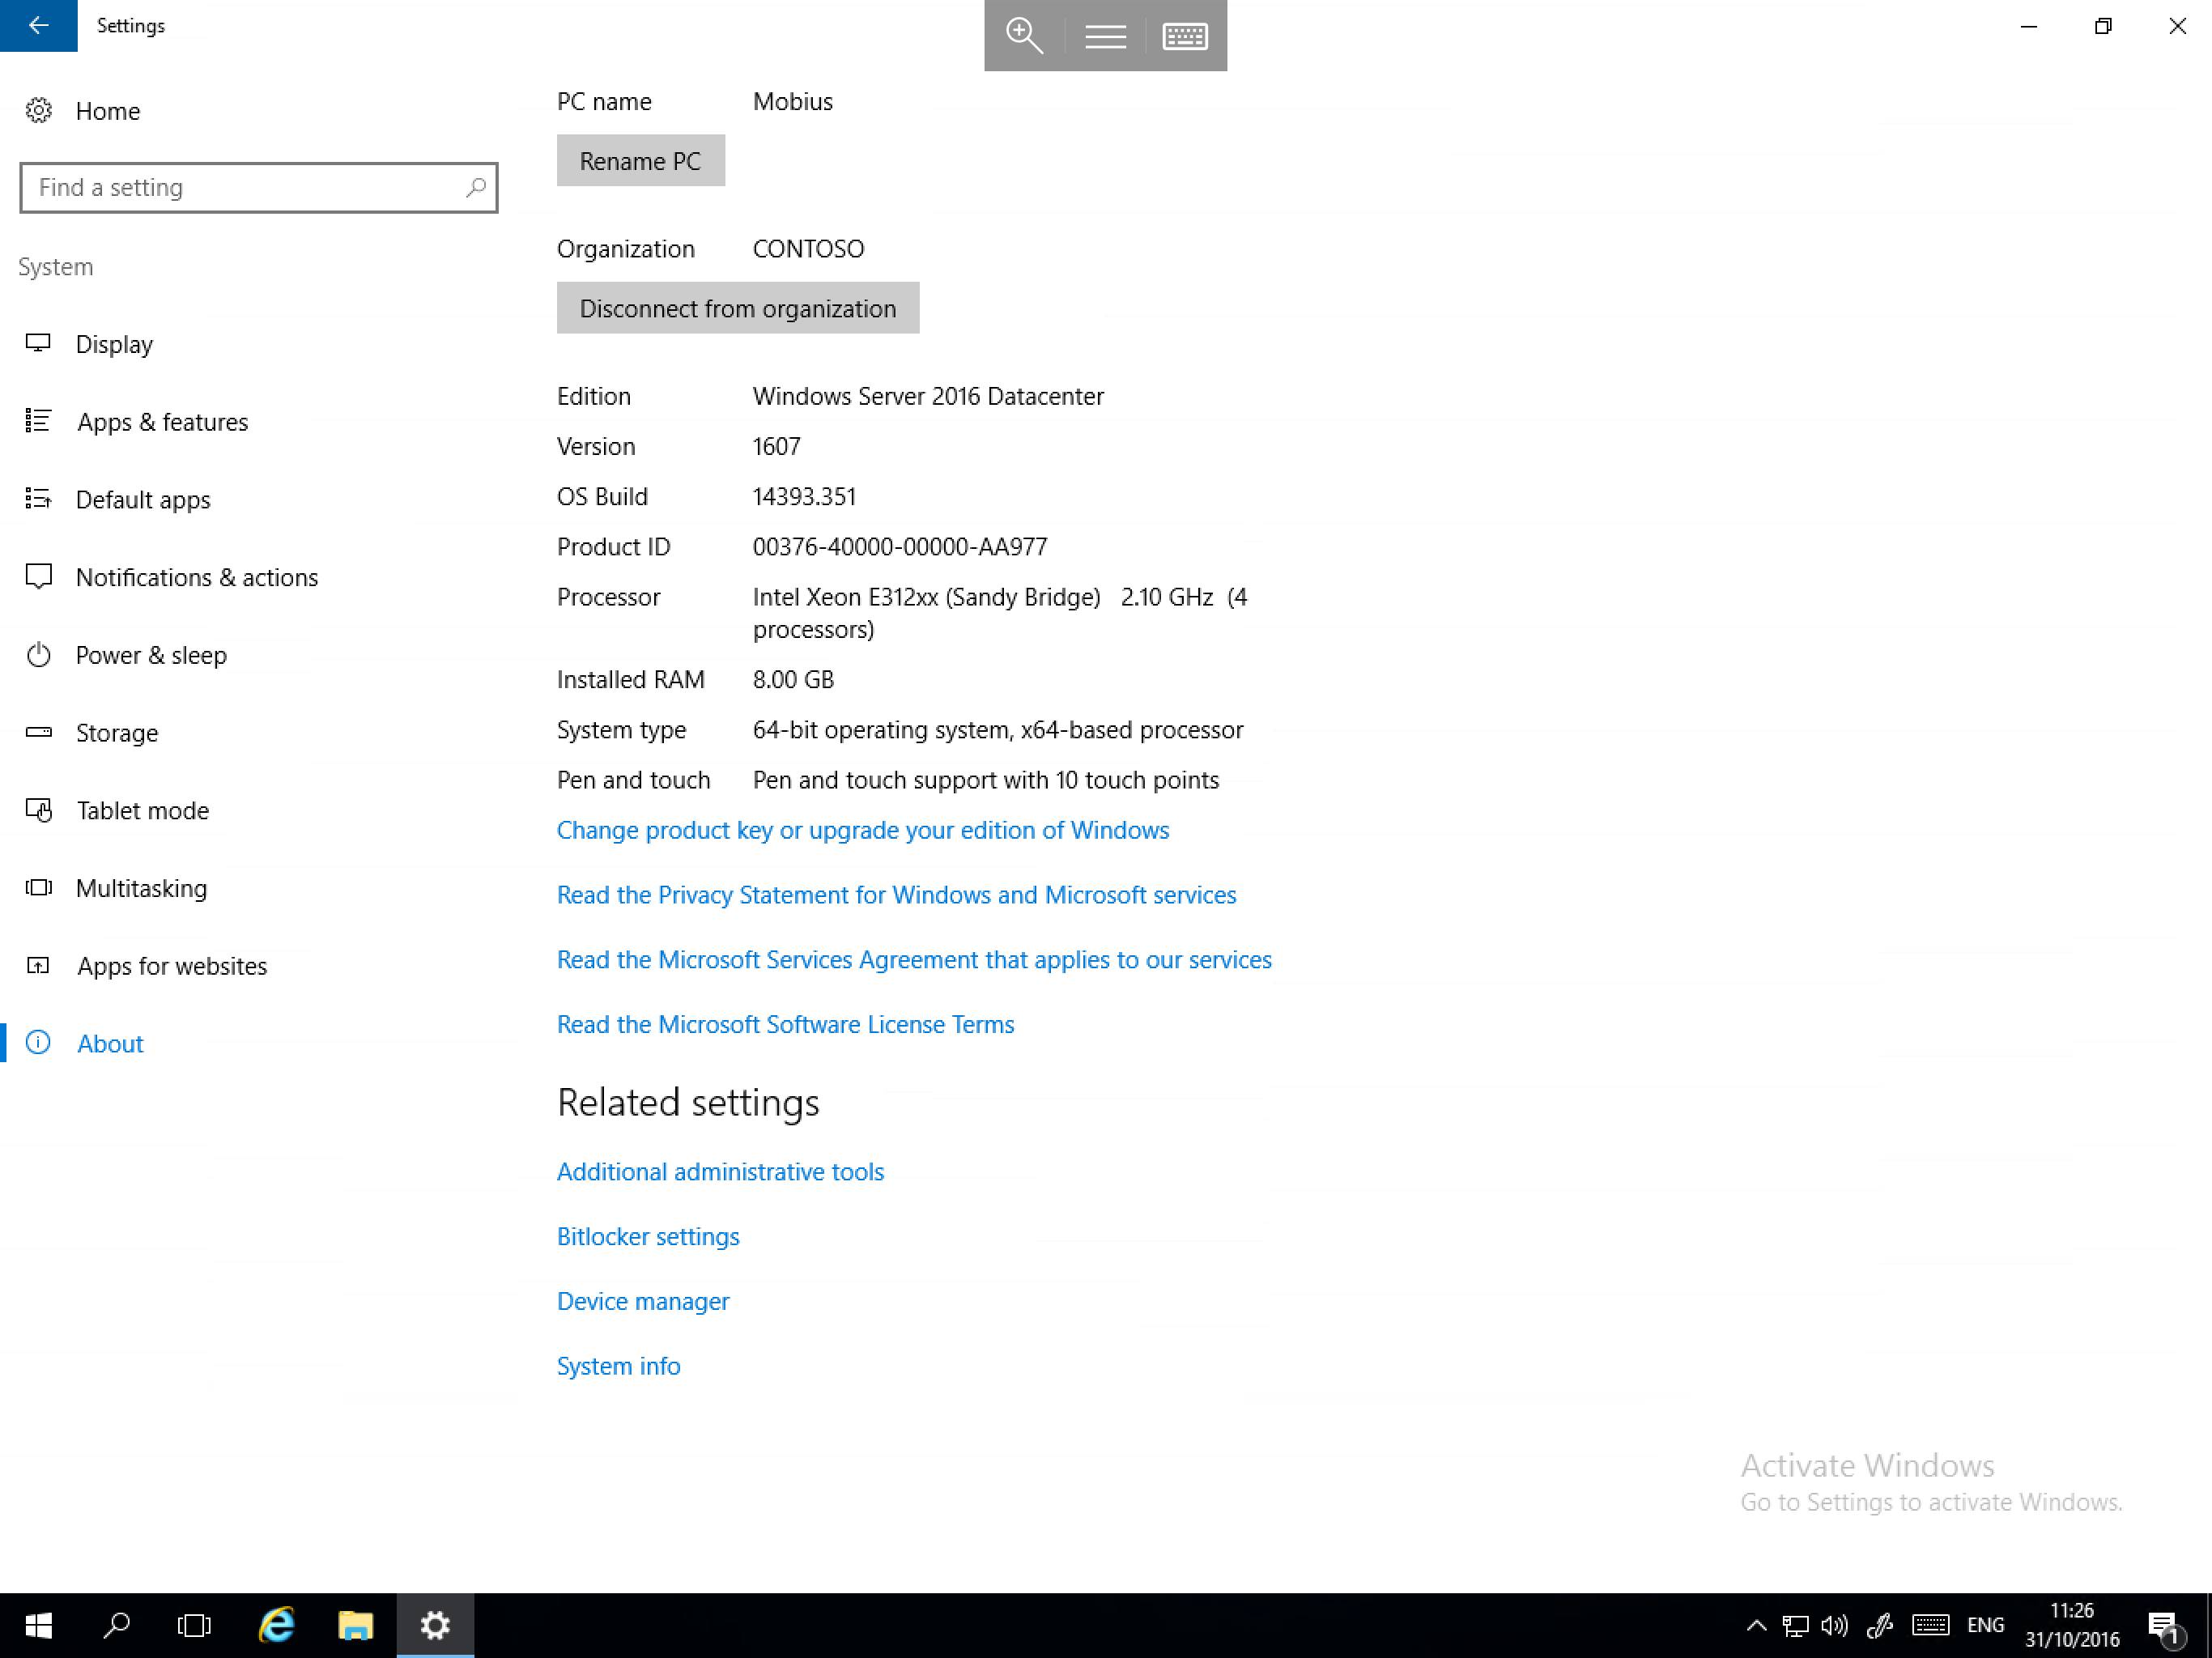This screenshot has width=2212, height=1658.
Task: Click Installed RAM value 8.00 GB
Action: tap(793, 680)
